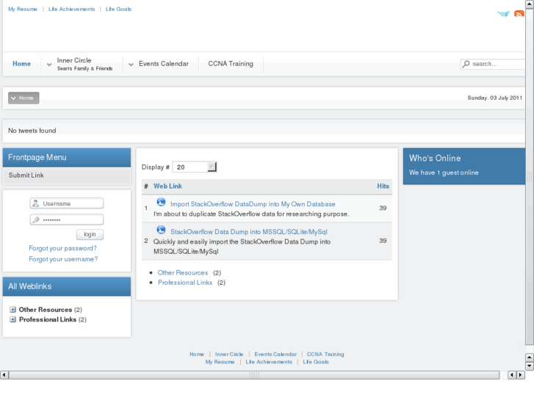Click the user icon in Username field
534x400 pixels.
click(36, 203)
